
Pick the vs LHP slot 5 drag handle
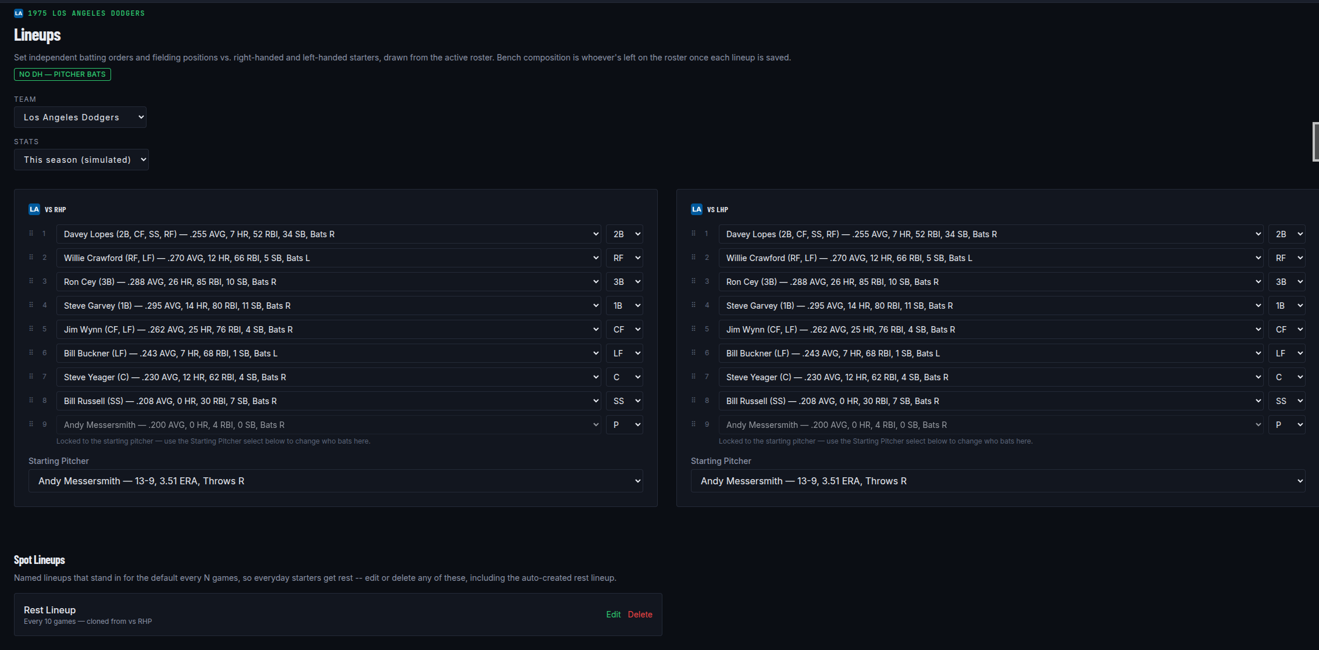(694, 329)
